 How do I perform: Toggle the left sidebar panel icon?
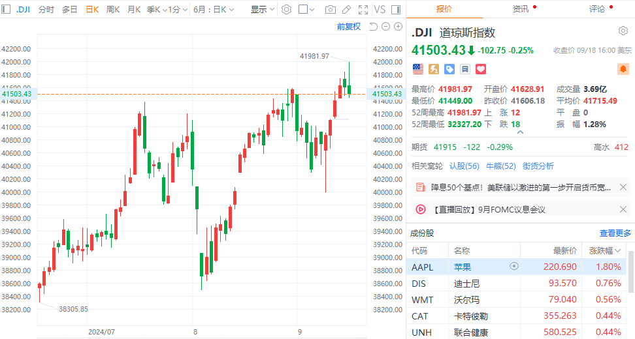(6, 9)
